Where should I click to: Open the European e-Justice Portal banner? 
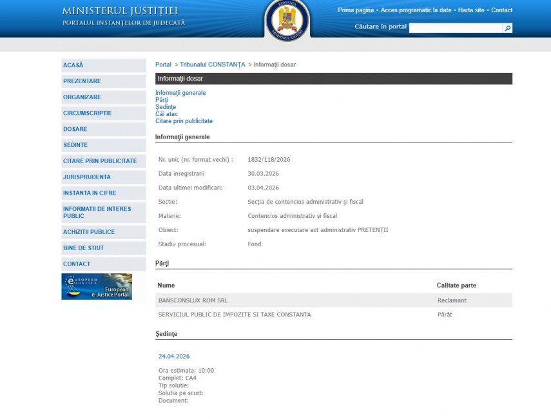click(x=97, y=287)
